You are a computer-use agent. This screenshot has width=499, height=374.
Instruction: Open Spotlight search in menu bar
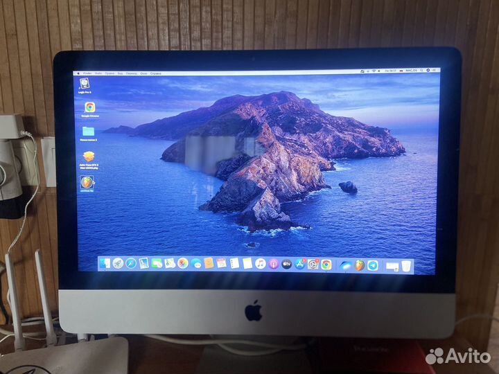(421, 70)
